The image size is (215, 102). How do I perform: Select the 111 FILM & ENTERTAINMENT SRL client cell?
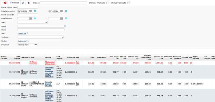(37, 84)
